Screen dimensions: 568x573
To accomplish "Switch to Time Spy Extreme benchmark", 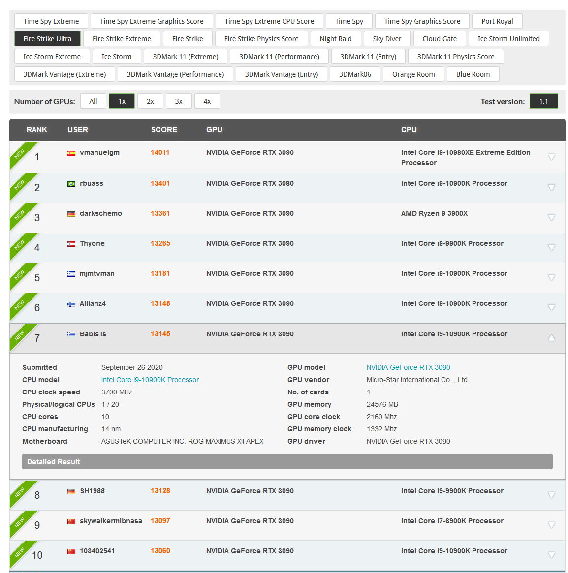I will pyautogui.click(x=51, y=21).
